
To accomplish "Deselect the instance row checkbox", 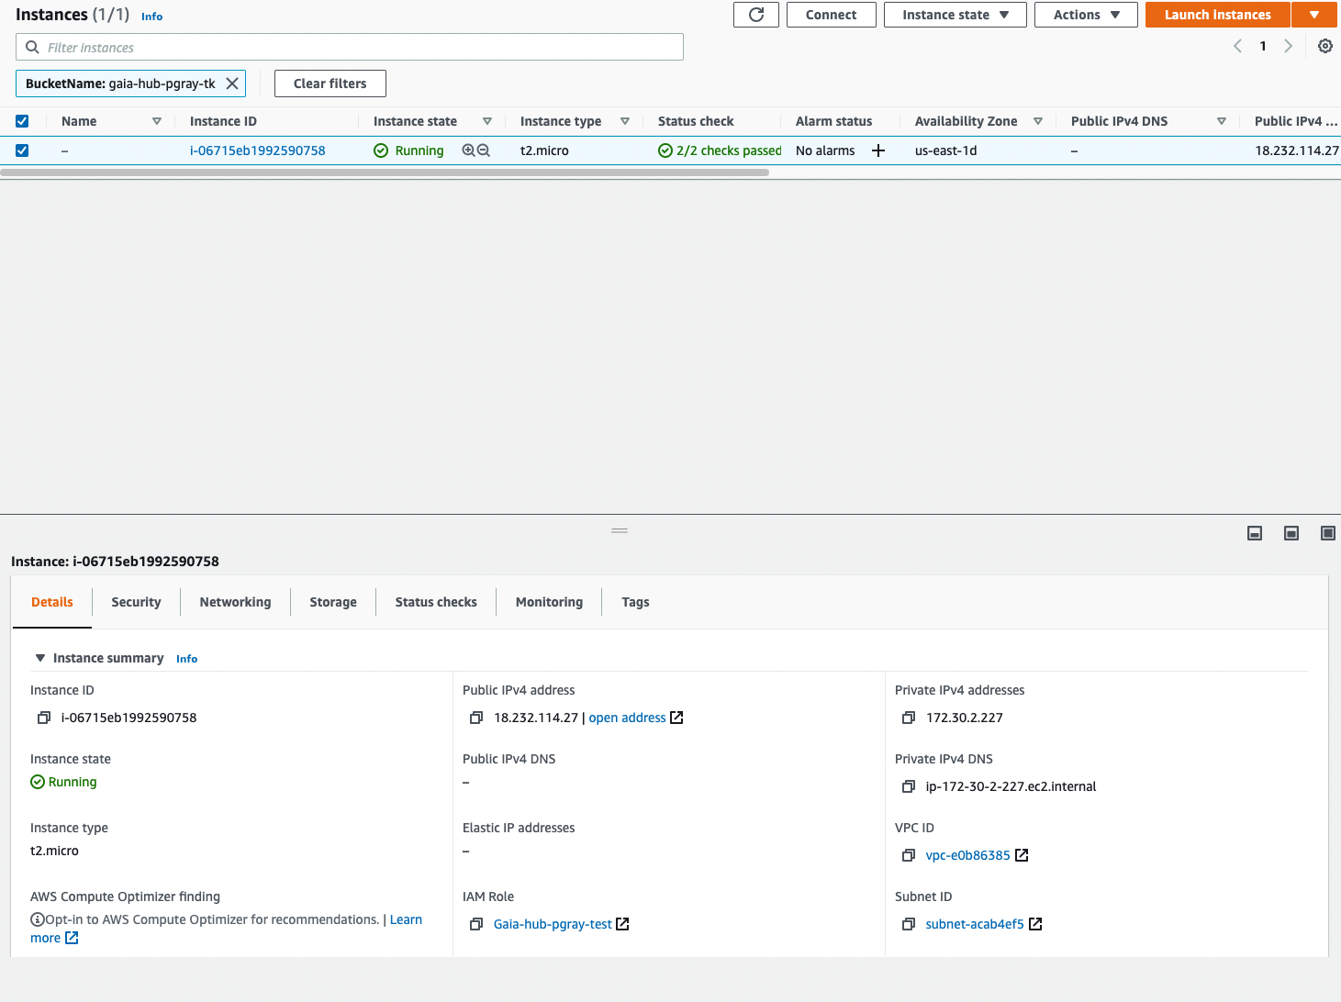I will 22,150.
